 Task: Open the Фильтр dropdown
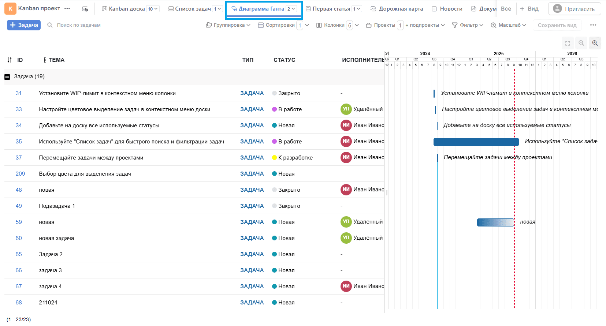click(468, 25)
